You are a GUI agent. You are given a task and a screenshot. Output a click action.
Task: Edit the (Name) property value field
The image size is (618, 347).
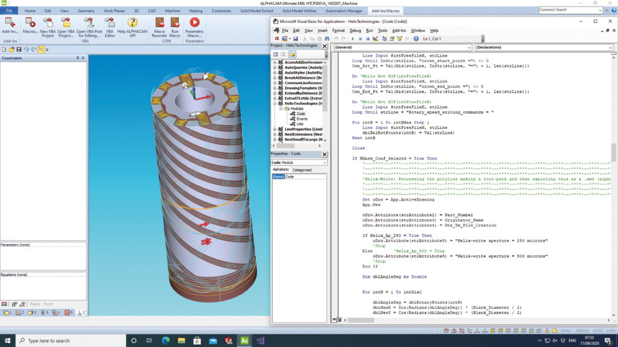coord(305,177)
